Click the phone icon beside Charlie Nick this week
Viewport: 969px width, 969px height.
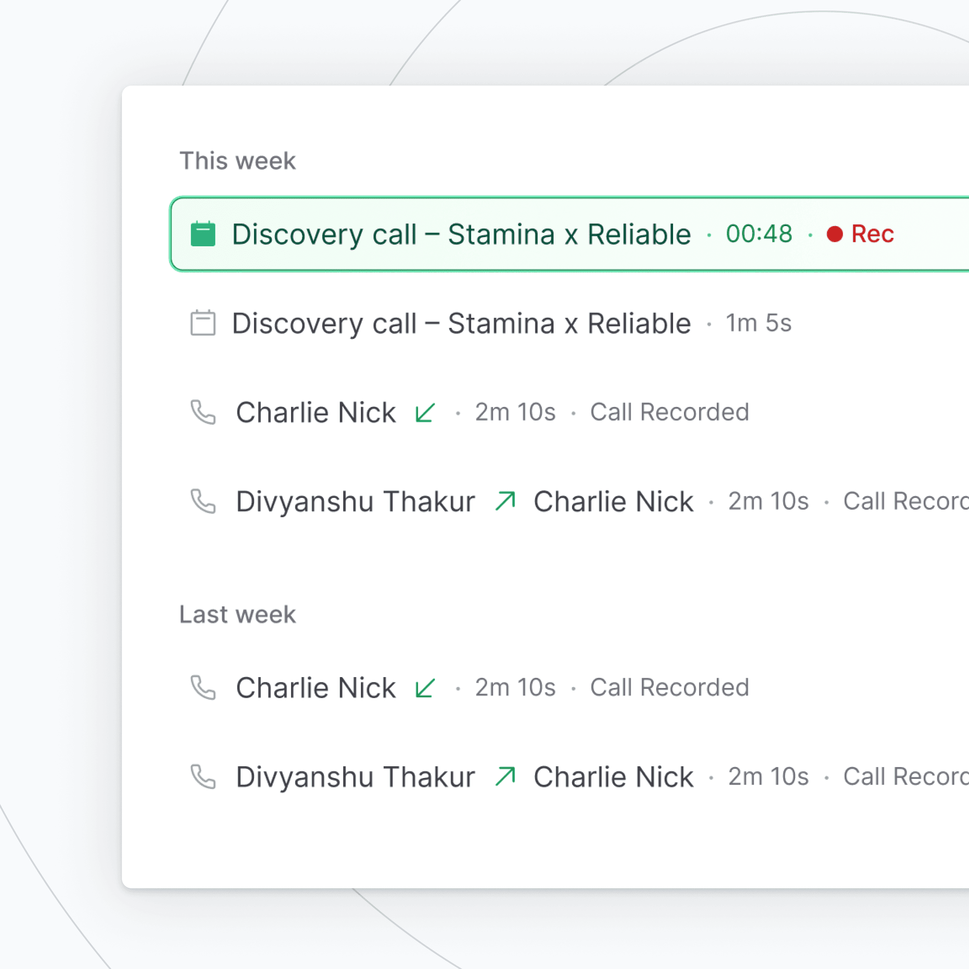(x=203, y=412)
